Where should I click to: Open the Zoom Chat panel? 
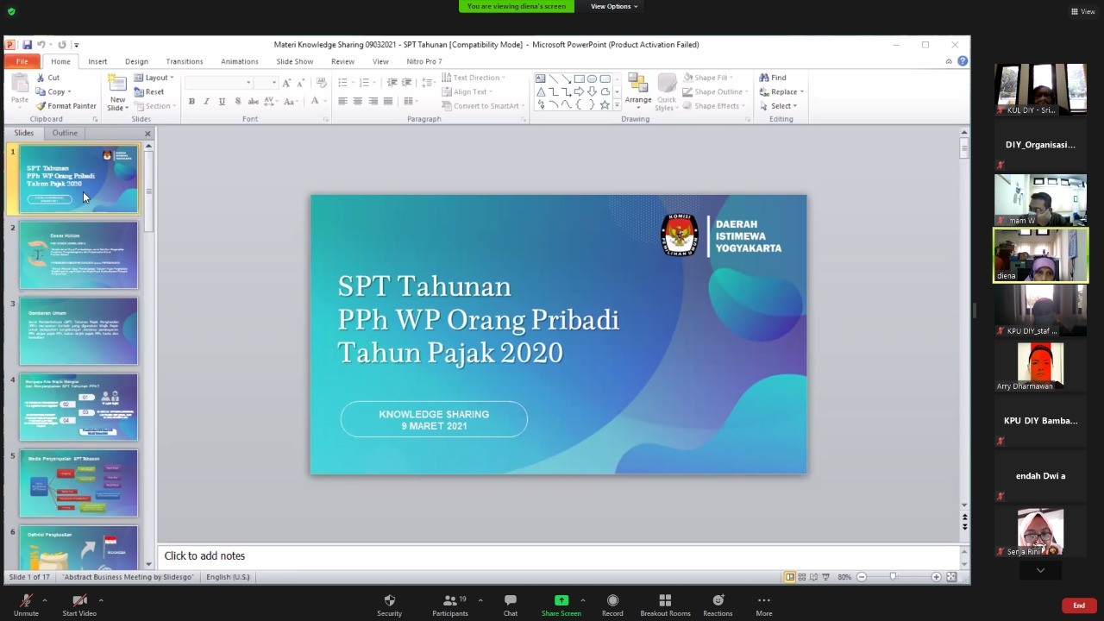coord(511,605)
